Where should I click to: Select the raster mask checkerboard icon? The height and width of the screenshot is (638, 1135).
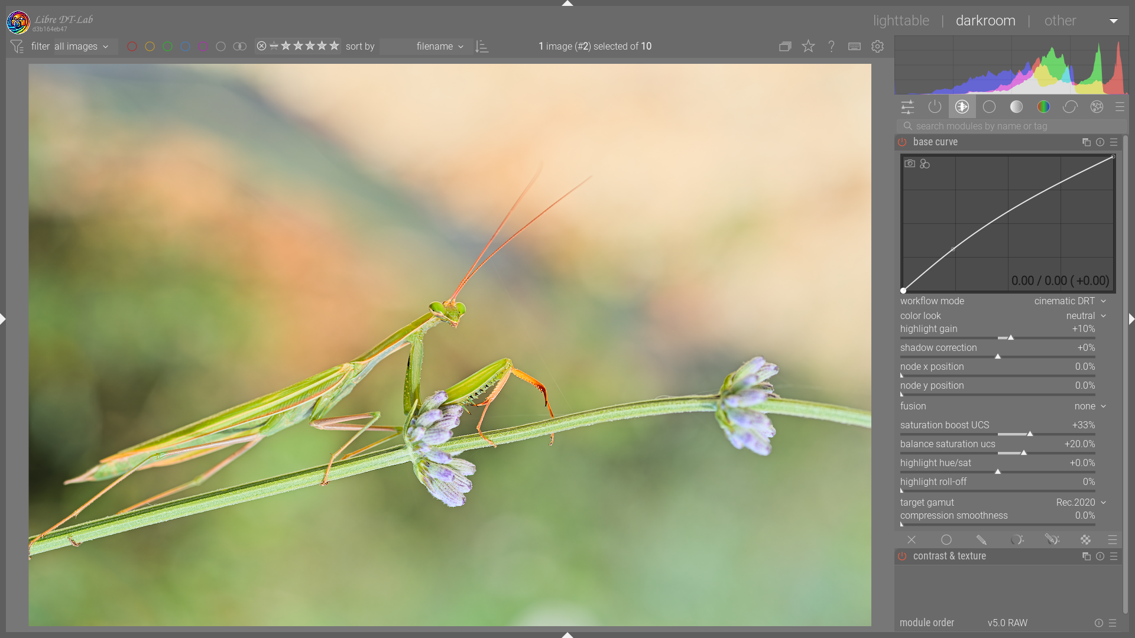pyautogui.click(x=1085, y=540)
